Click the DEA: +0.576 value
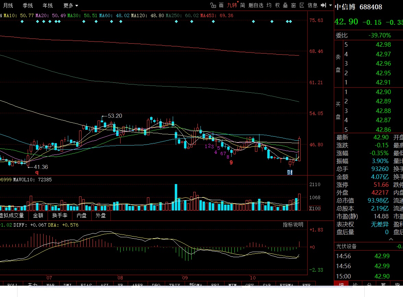The image size is (403, 297). coord(63,225)
